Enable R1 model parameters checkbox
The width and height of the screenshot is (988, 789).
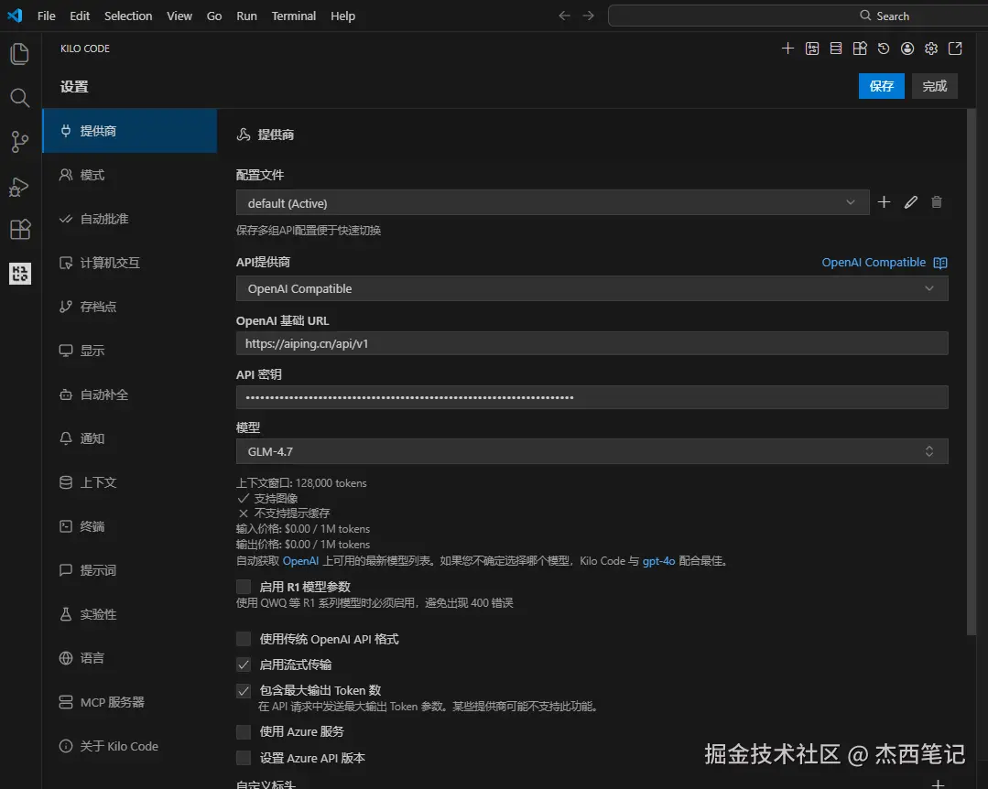tap(244, 587)
